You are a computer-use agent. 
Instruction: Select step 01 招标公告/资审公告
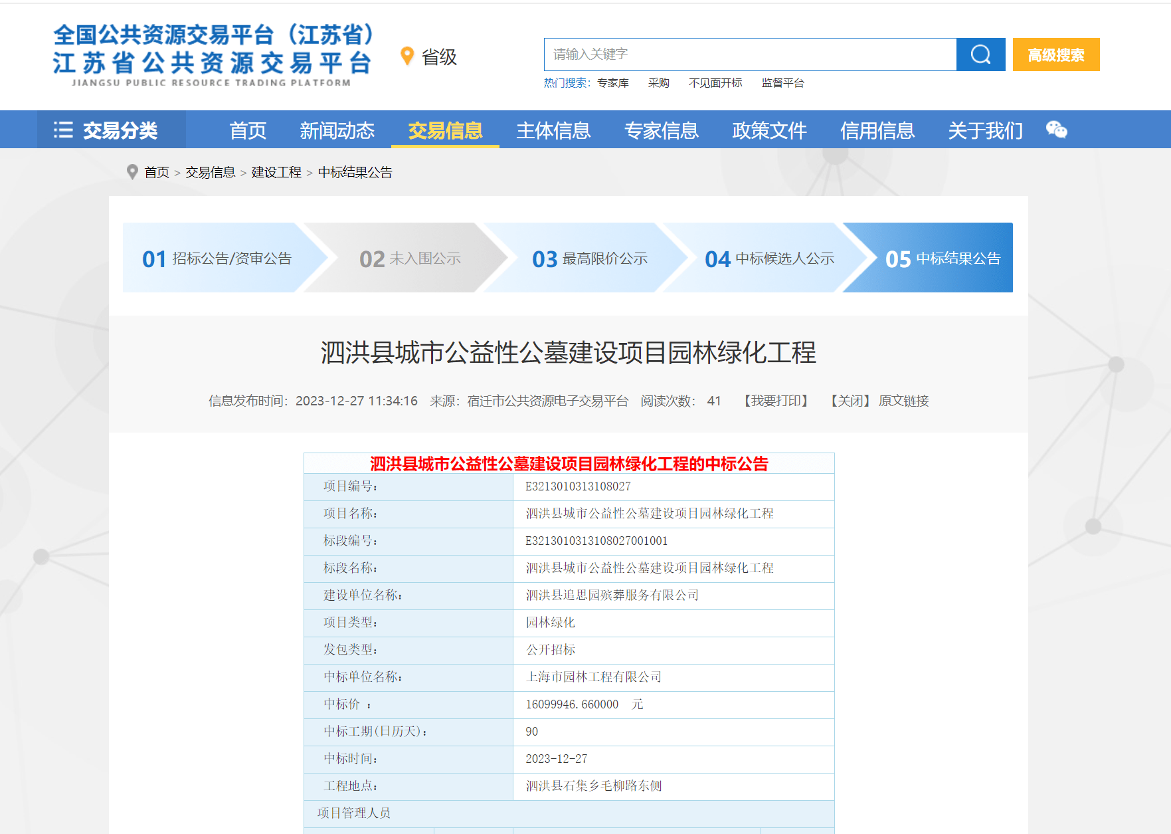click(x=217, y=258)
